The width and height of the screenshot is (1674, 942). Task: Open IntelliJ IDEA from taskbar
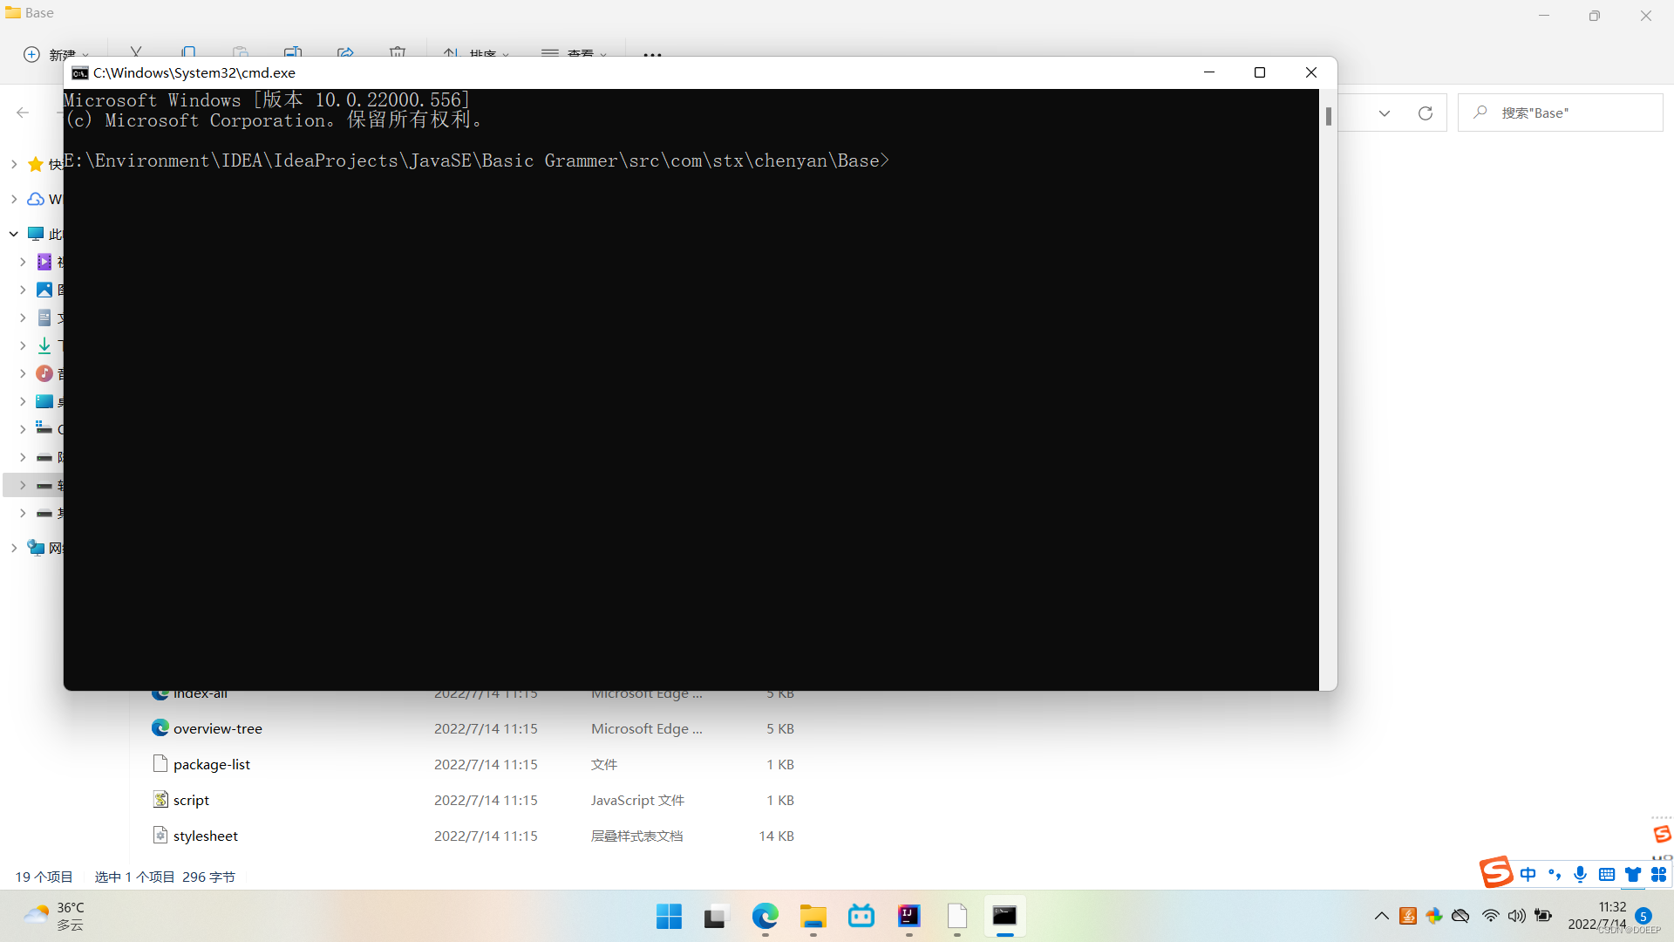pos(908,916)
